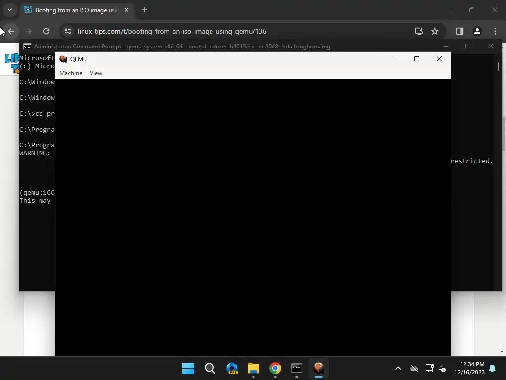Image resolution: width=506 pixels, height=380 pixels.
Task: Open Edge Preview from taskbar
Action: (232, 368)
